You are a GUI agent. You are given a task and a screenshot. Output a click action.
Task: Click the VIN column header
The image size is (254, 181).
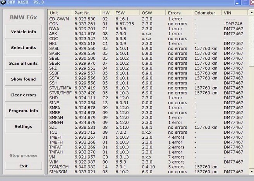[235, 13]
